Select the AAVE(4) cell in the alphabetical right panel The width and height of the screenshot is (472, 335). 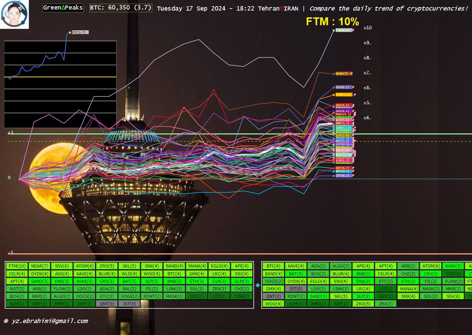click(x=296, y=266)
